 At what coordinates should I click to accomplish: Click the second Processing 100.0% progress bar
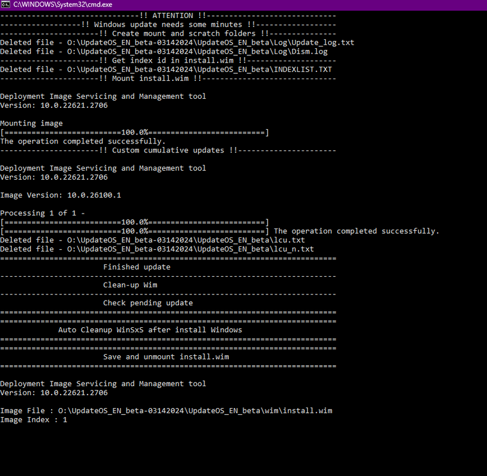[x=134, y=231]
